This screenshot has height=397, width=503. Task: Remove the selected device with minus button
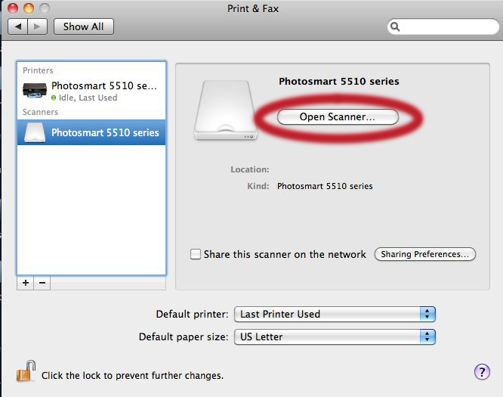(42, 283)
